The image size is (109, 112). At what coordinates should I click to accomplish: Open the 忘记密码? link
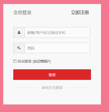42,61
